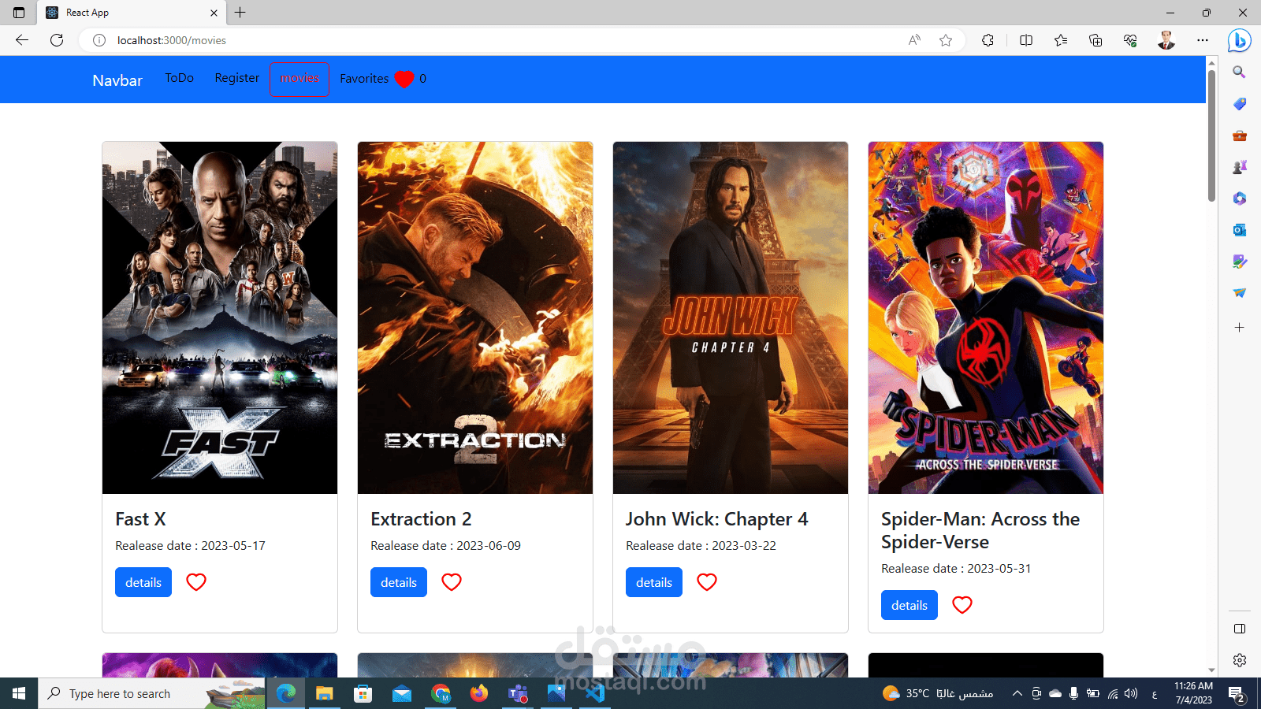
Task: Open the Bing Copilot sidebar button
Action: click(x=1240, y=40)
